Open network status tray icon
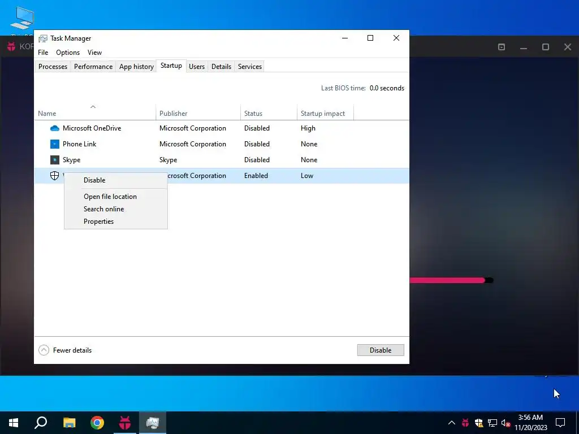Screen dimensions: 579x434 pos(492,423)
